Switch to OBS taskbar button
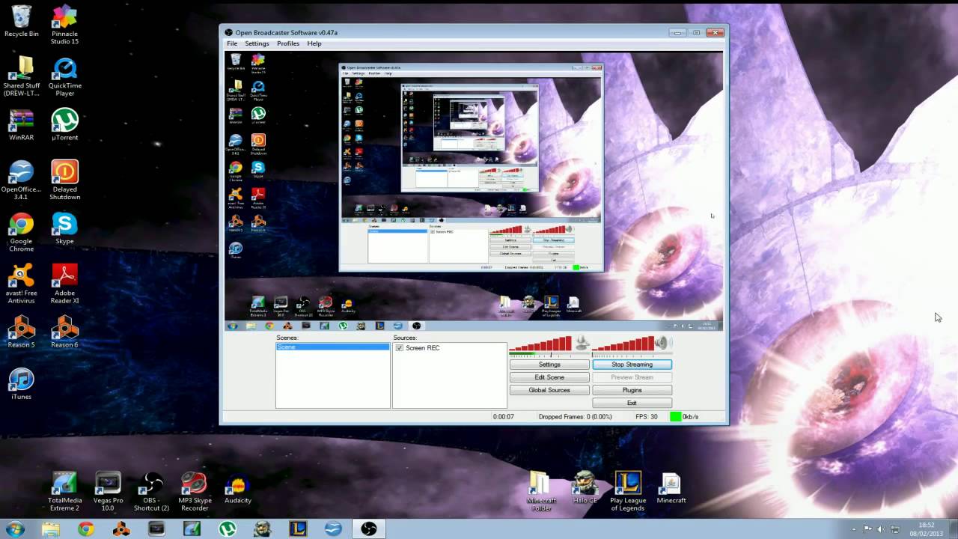 369,529
